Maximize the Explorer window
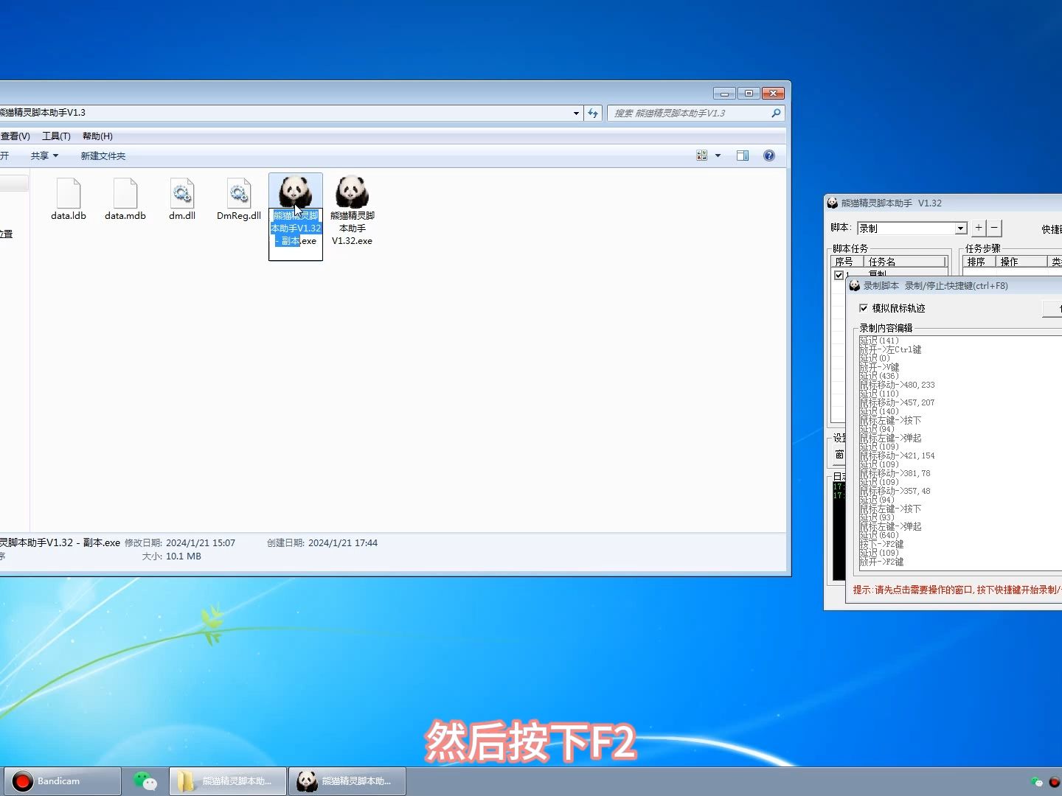The image size is (1062, 796). click(749, 94)
